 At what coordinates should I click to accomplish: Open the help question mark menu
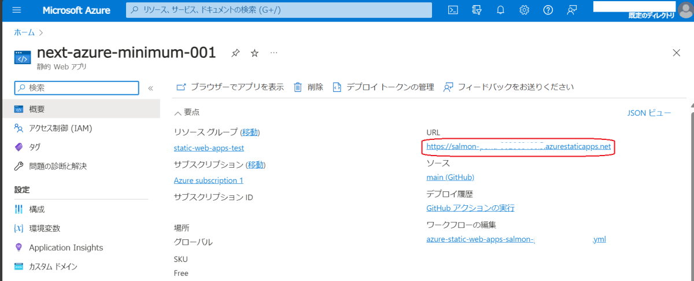(x=548, y=10)
